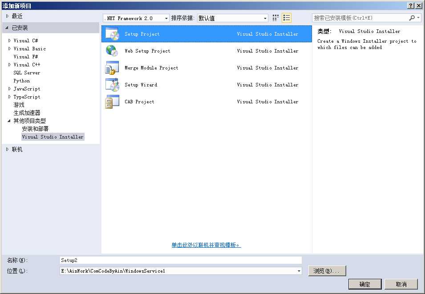This screenshot has height=294, width=425.
Task: Click the Setup Wizard icon
Action: (112, 85)
